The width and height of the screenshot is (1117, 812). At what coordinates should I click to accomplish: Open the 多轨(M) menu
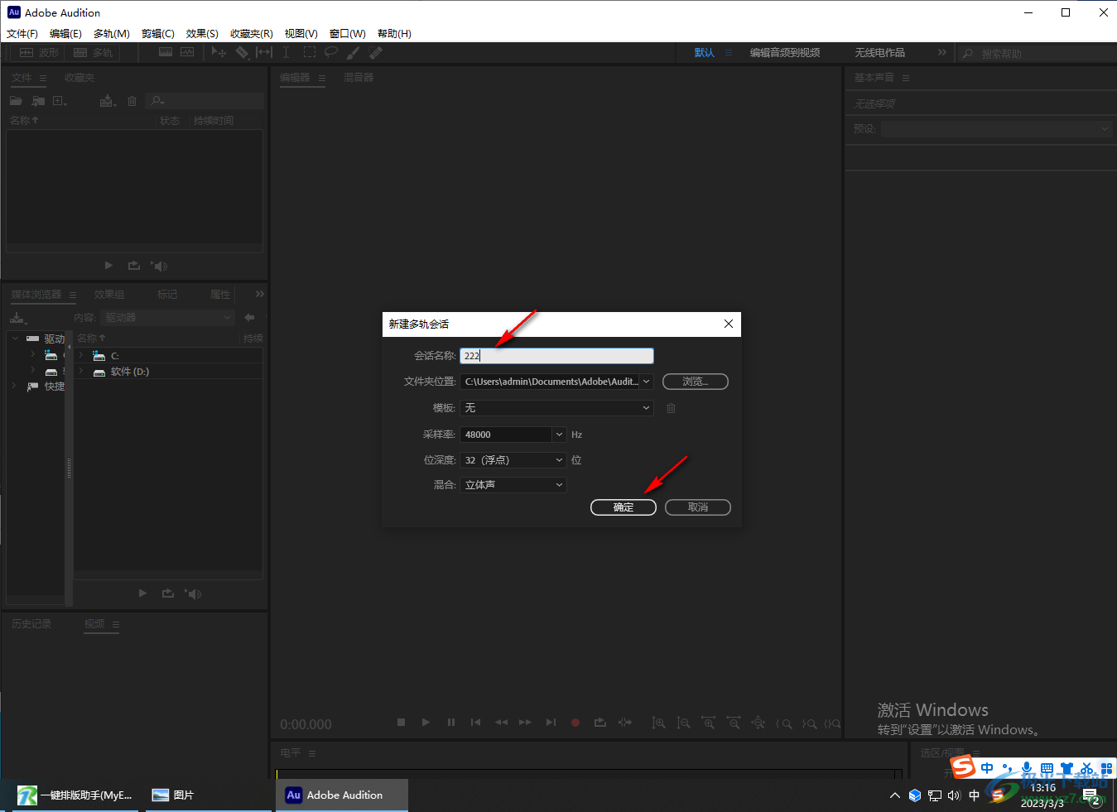pyautogui.click(x=112, y=34)
